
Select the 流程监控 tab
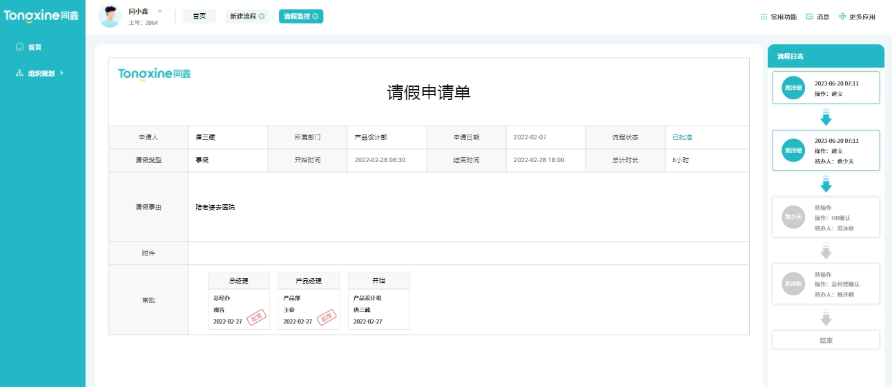(296, 16)
